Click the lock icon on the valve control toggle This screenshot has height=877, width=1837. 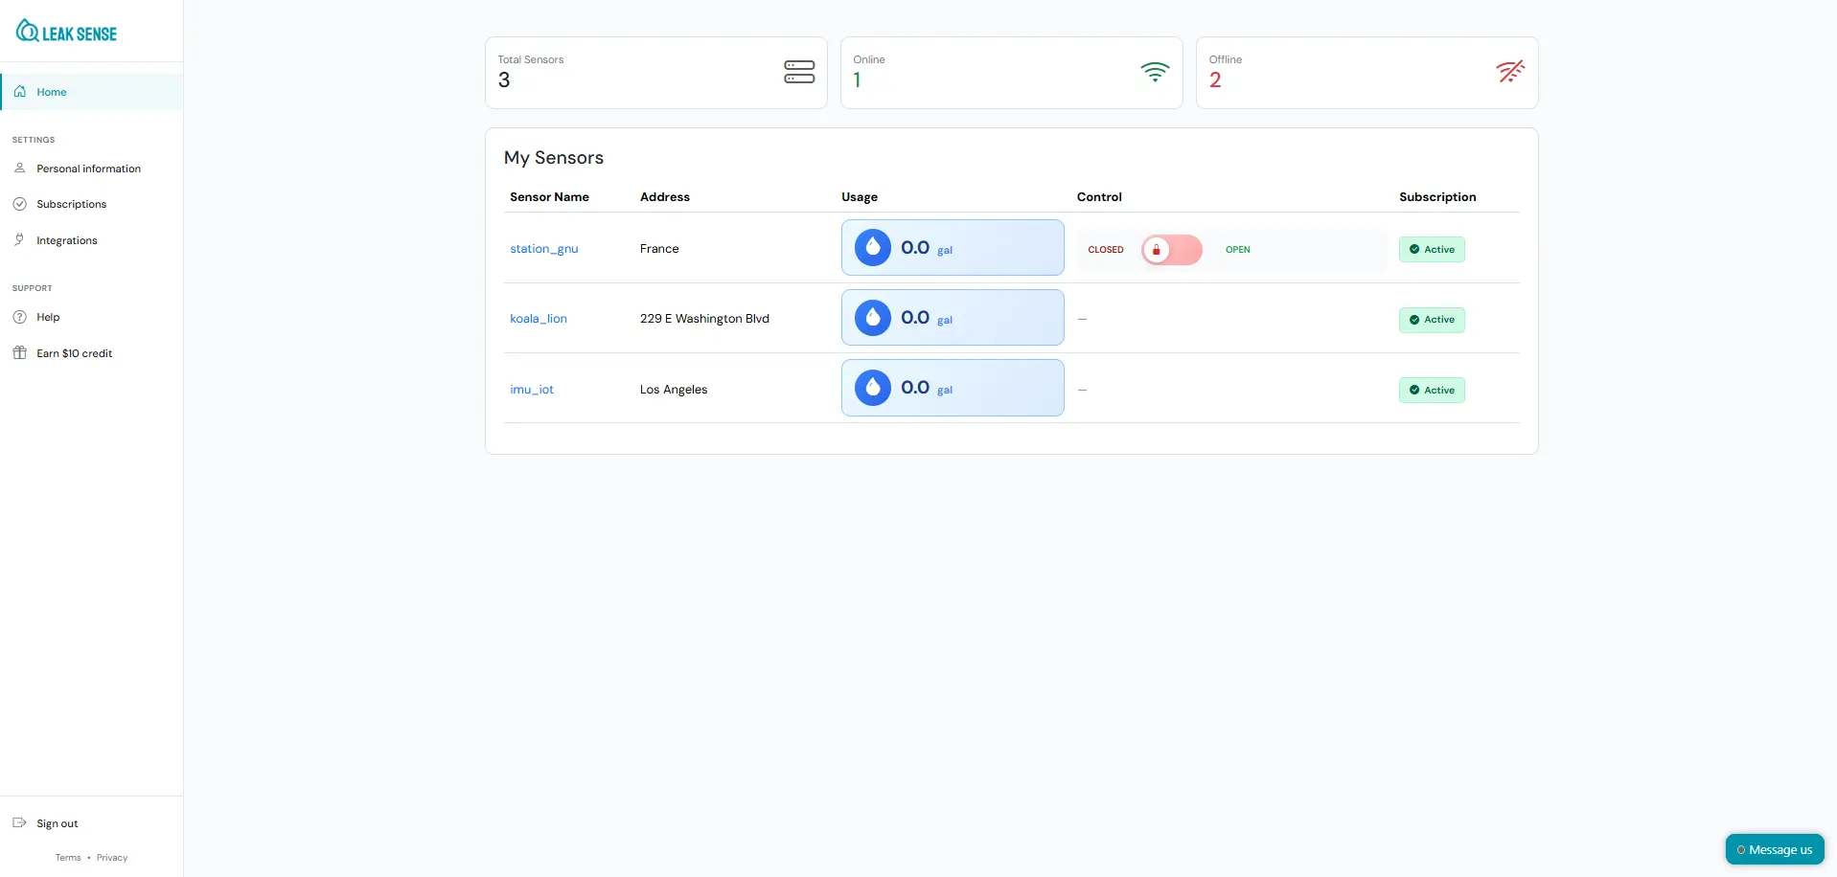pos(1157,250)
